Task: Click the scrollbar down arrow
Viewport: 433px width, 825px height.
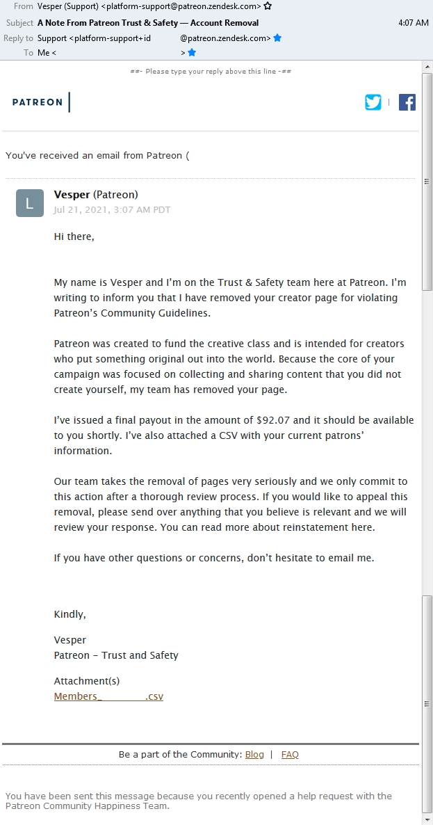Action: (427, 819)
